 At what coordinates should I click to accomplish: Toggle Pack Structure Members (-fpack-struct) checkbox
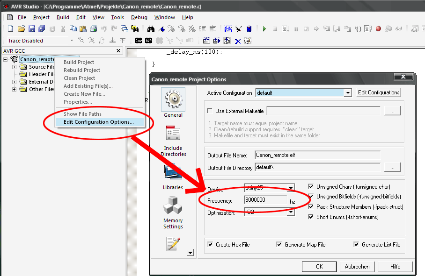(x=311, y=207)
